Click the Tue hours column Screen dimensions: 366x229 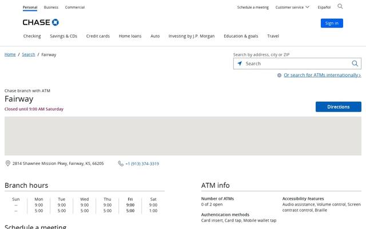62,205
